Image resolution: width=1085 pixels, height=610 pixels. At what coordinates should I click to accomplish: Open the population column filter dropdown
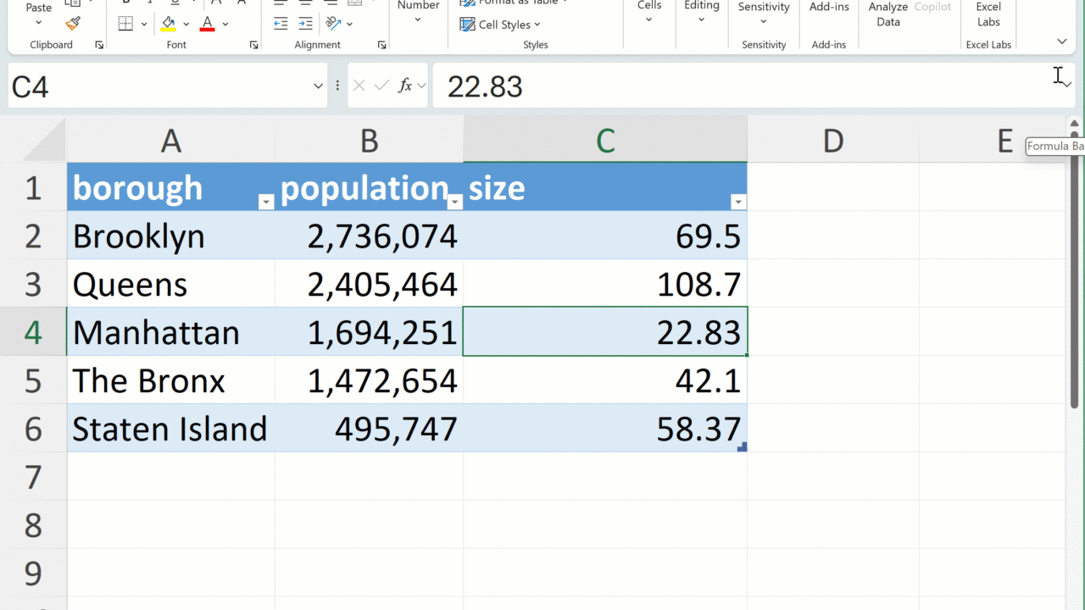click(454, 202)
